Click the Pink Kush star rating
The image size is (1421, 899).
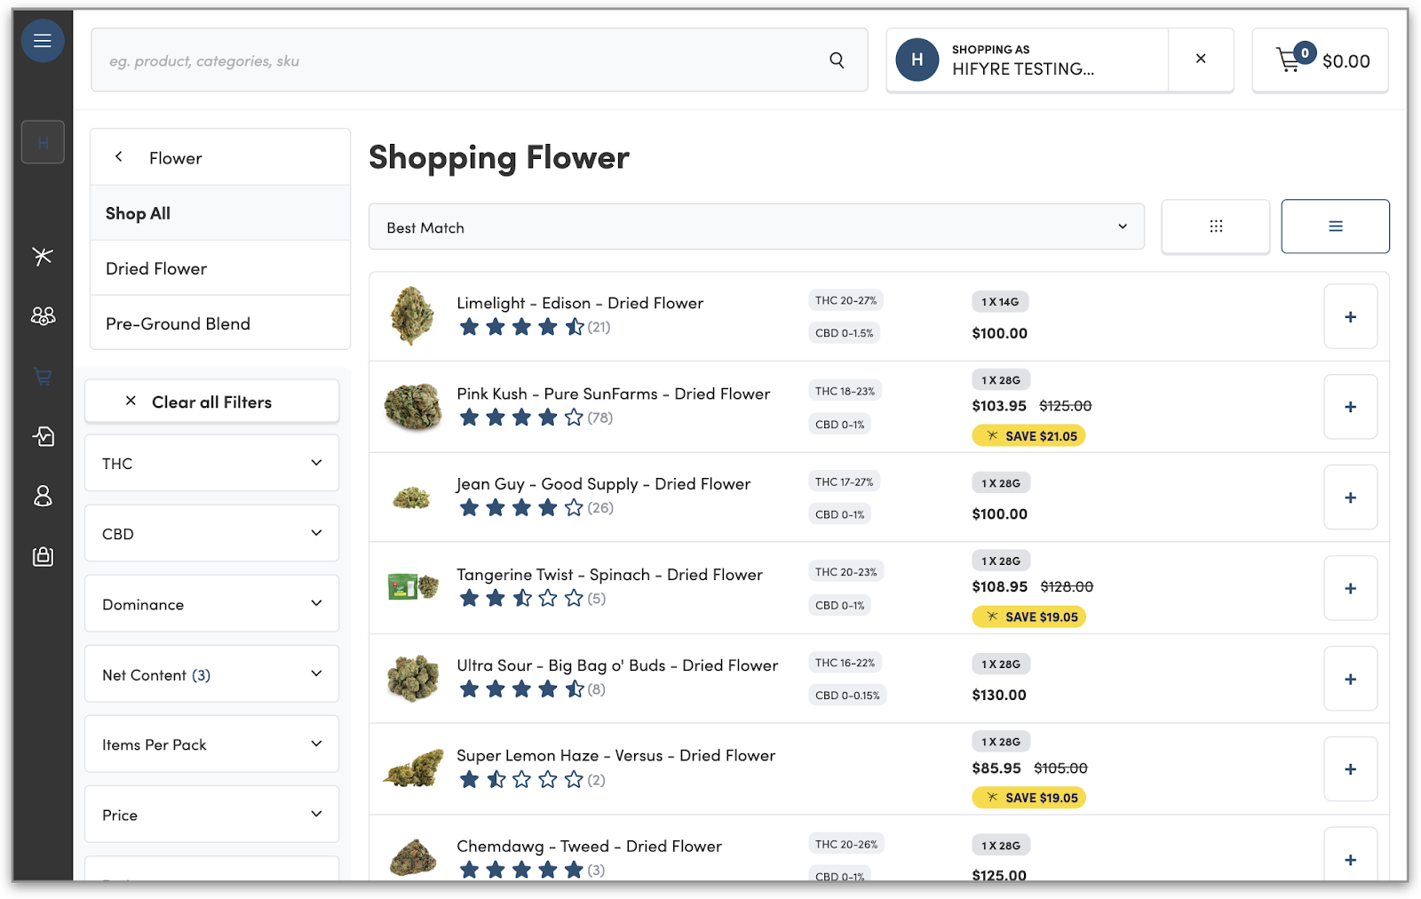click(x=521, y=418)
